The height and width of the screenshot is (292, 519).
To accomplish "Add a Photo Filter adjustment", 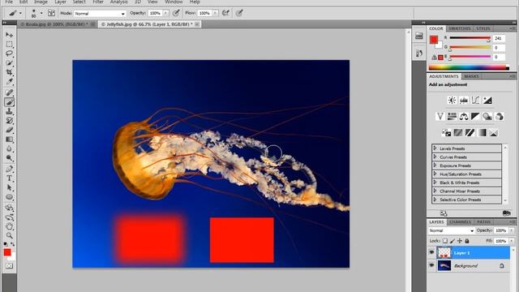I will (x=487, y=116).
